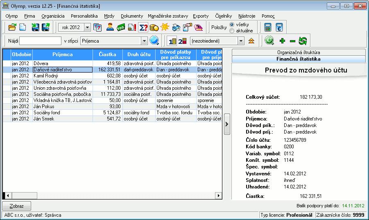Image resolution: width=369 pixels, height=220 pixels.
Task: Select the Sociálny fond row
Action: point(113,113)
